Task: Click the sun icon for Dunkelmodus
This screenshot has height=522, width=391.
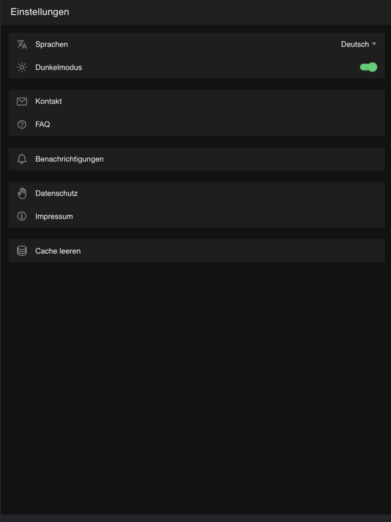Action: point(22,67)
